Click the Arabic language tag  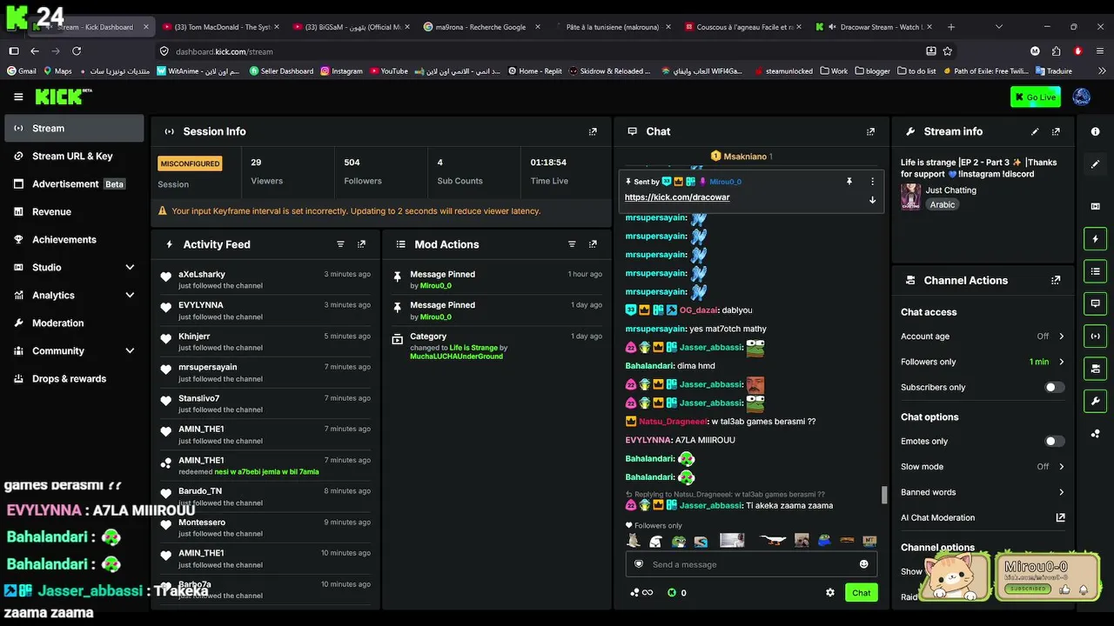click(943, 205)
